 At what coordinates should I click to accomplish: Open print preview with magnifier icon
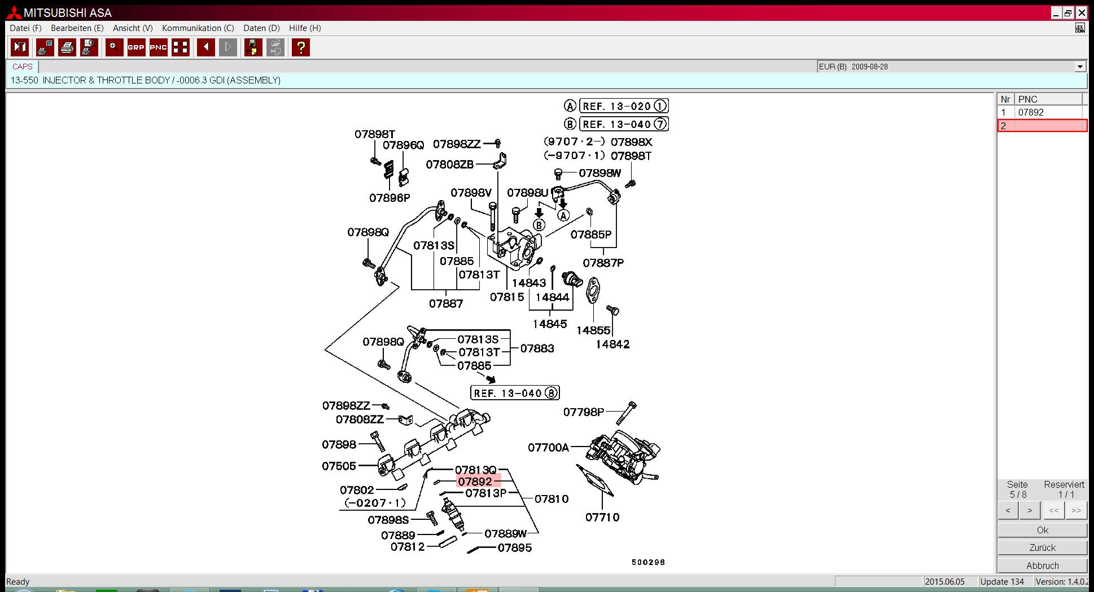pyautogui.click(x=89, y=47)
